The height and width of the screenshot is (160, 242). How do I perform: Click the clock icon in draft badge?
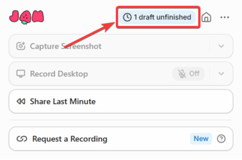127,17
